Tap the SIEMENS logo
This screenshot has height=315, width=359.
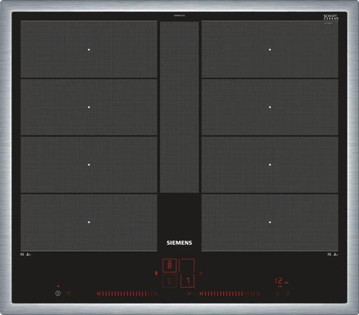179,243
